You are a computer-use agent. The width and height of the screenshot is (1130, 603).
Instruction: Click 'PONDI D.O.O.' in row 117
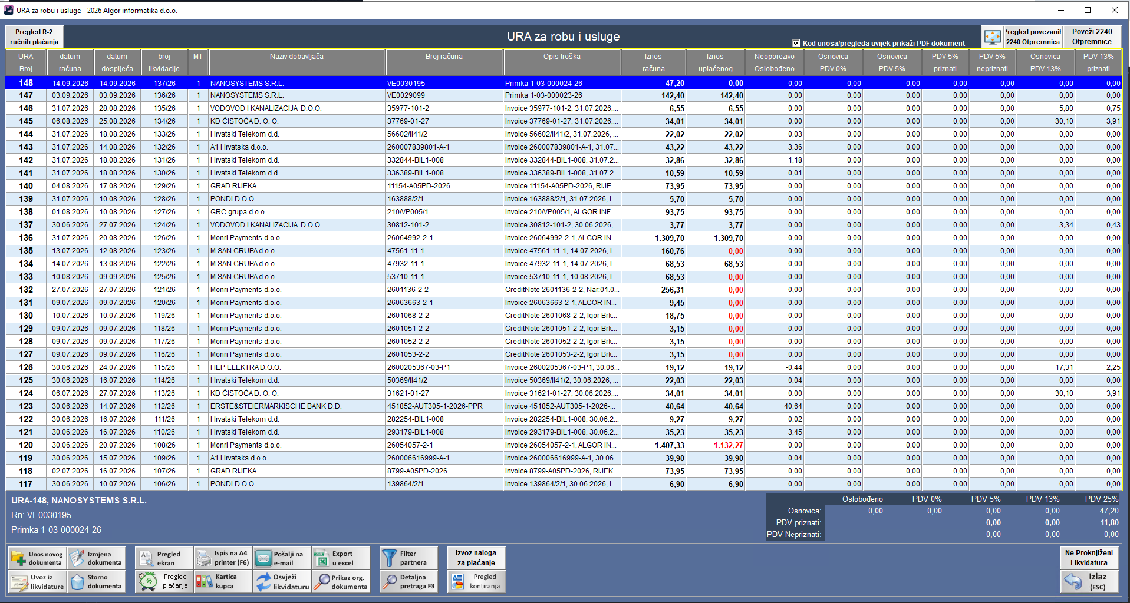[x=297, y=484]
